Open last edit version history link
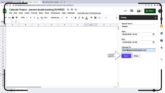The height and width of the screenshot is (93, 165). 89,13
